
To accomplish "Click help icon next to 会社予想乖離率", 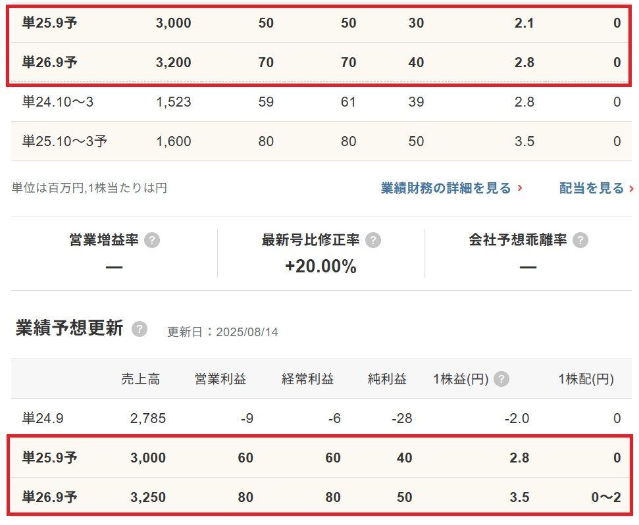I will (x=580, y=240).
